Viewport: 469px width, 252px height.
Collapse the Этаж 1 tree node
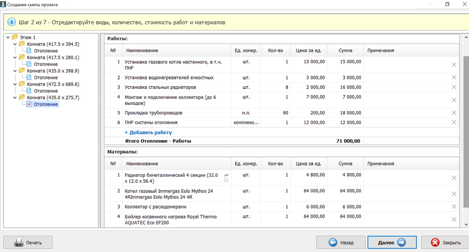(x=8, y=38)
